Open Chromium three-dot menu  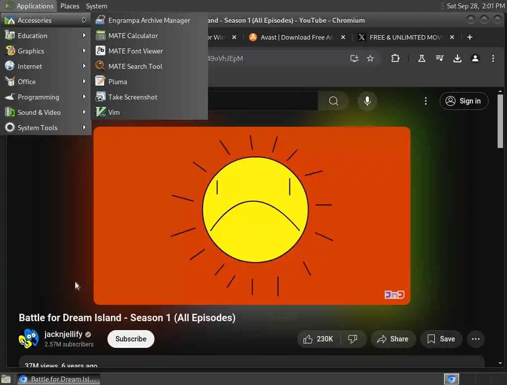[493, 58]
